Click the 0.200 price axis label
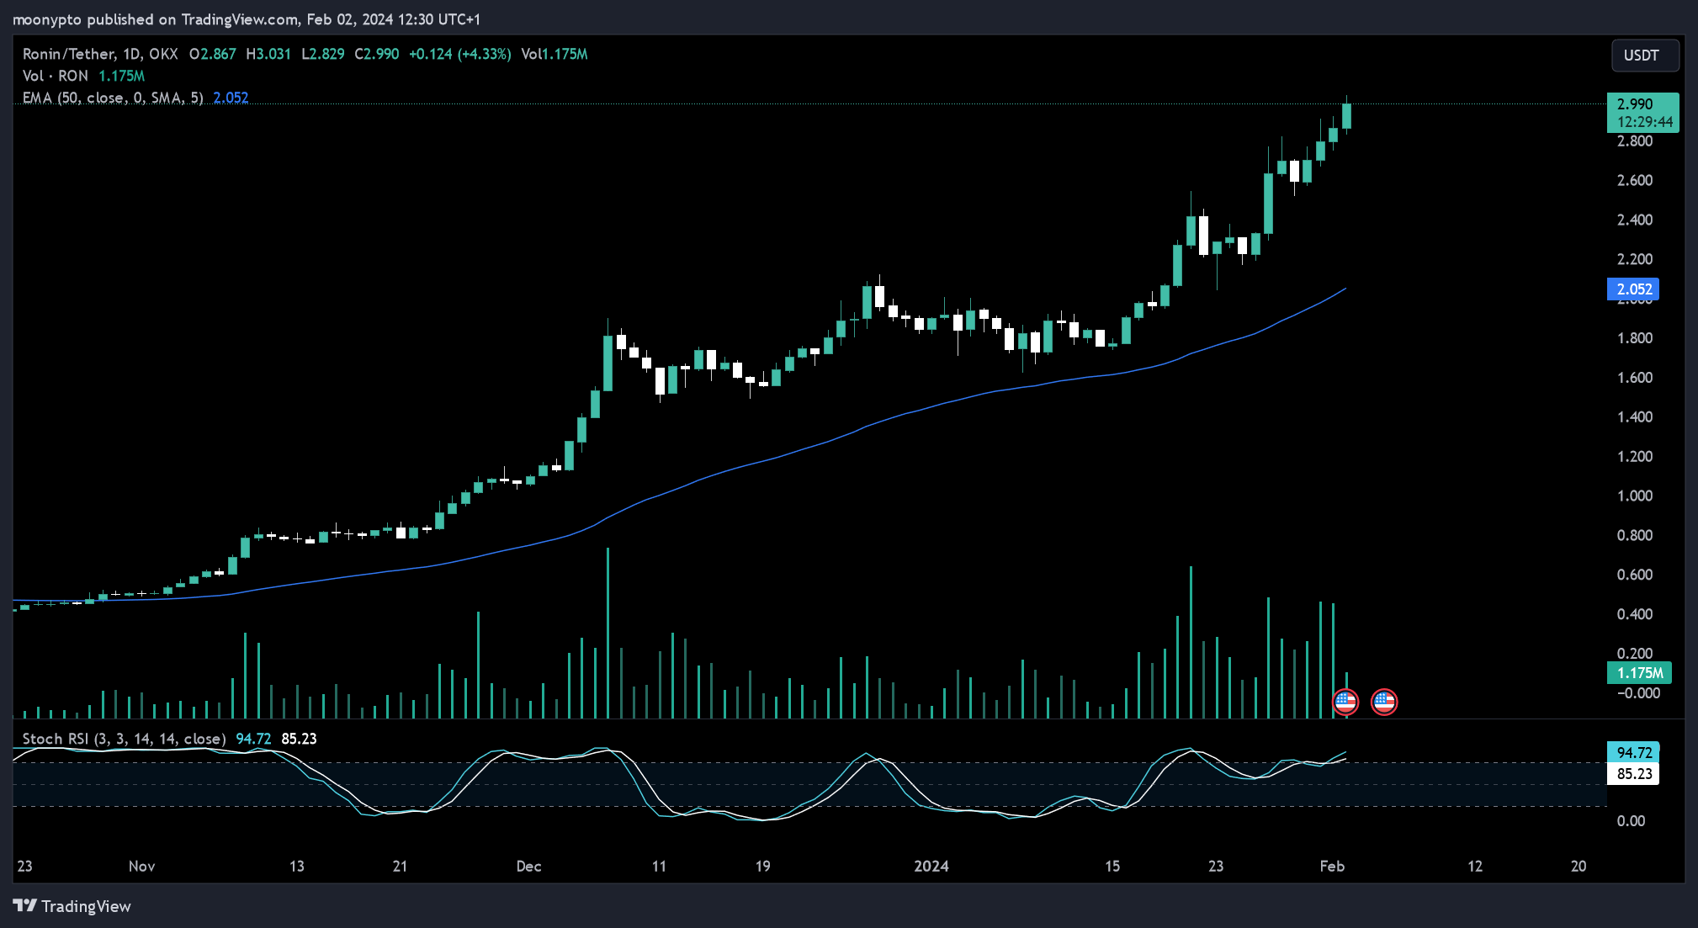Viewport: 1698px width, 928px height. (1635, 654)
